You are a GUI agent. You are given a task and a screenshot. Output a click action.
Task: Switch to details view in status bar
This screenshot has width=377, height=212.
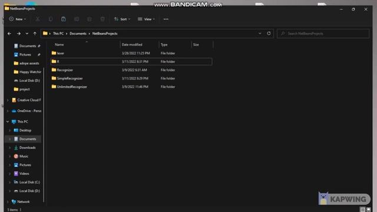pyautogui.click(x=363, y=210)
